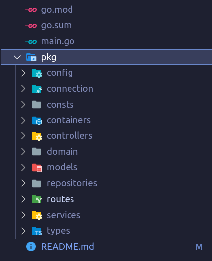Image resolution: width=212 pixels, height=261 pixels.
Task: Click the TS types folder icon
Action: point(37,231)
